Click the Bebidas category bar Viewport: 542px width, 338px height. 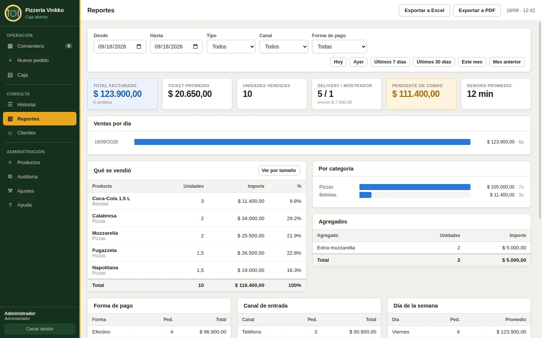(365, 195)
